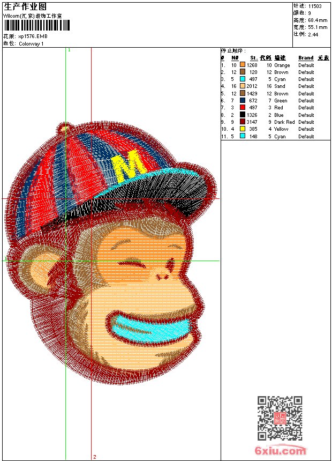The height and width of the screenshot is (461, 332).
Task: Click the 'Blue' description in row 8
Action: (279, 115)
